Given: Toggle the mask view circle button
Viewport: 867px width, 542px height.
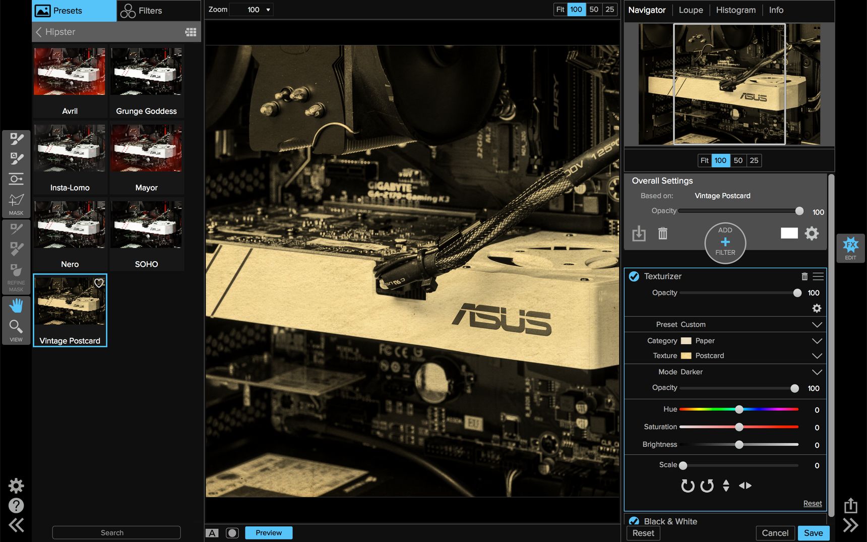Looking at the screenshot, I should (232, 533).
